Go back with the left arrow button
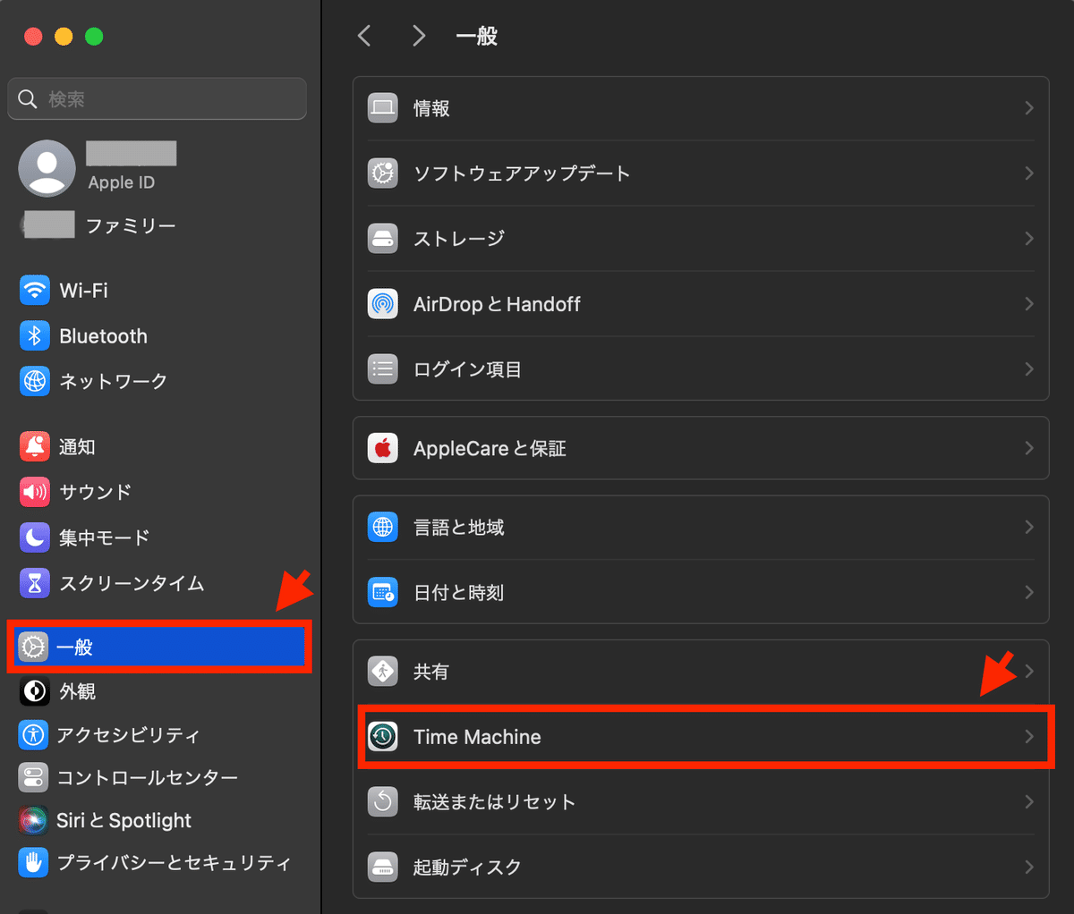 click(x=363, y=36)
